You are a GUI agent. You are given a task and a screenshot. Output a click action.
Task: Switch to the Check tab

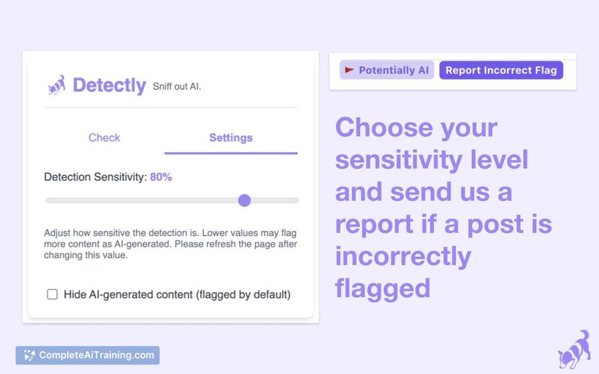point(104,138)
